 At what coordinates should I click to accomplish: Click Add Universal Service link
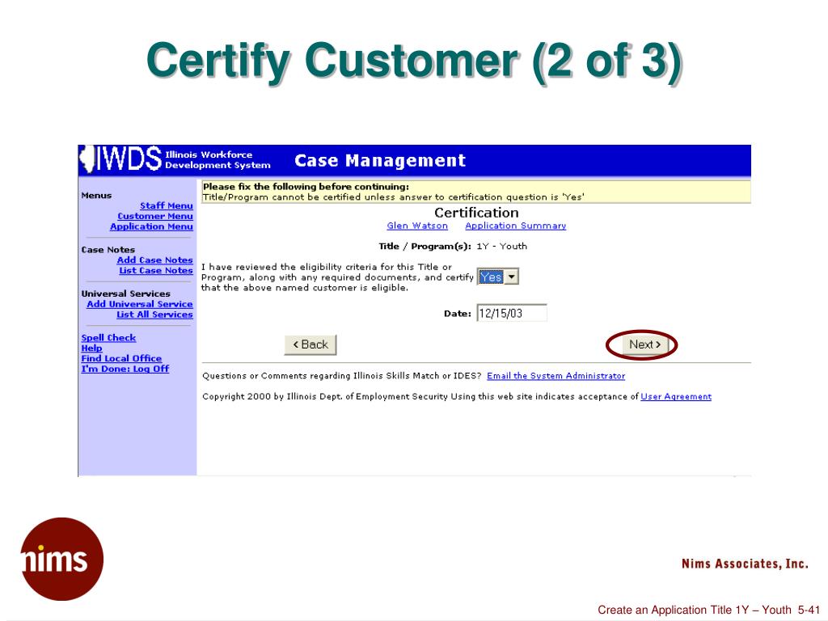coord(140,304)
